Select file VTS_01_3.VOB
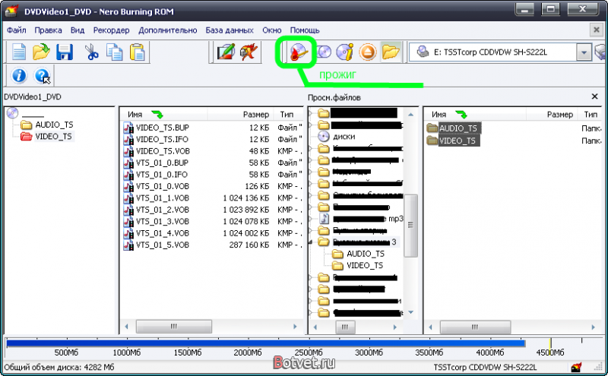The height and width of the screenshot is (376, 608). 163,221
